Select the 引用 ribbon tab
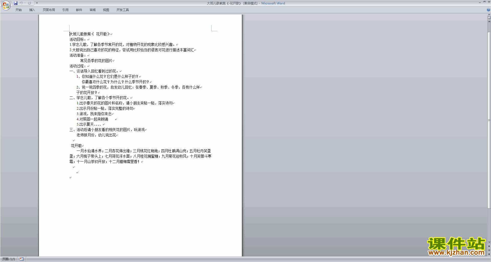The image size is (491, 262). click(x=65, y=10)
